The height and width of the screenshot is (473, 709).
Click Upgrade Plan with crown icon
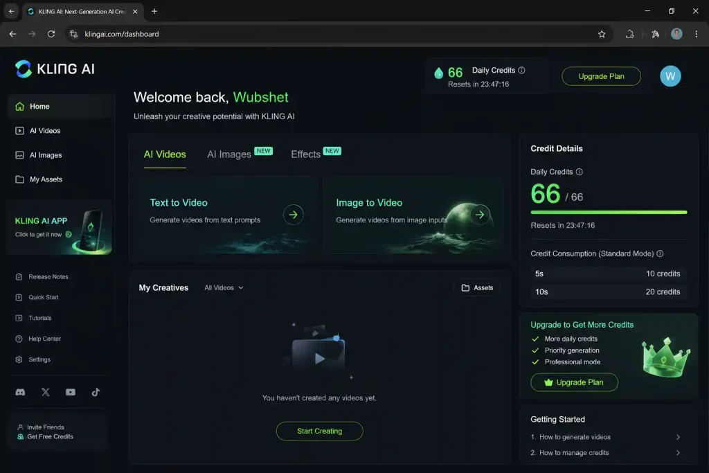click(574, 382)
